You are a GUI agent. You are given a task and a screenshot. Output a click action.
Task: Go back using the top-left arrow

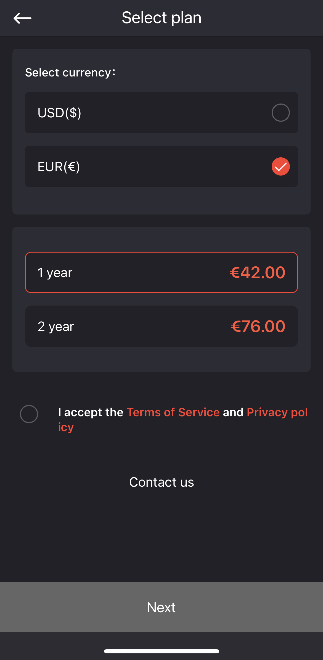(x=22, y=18)
